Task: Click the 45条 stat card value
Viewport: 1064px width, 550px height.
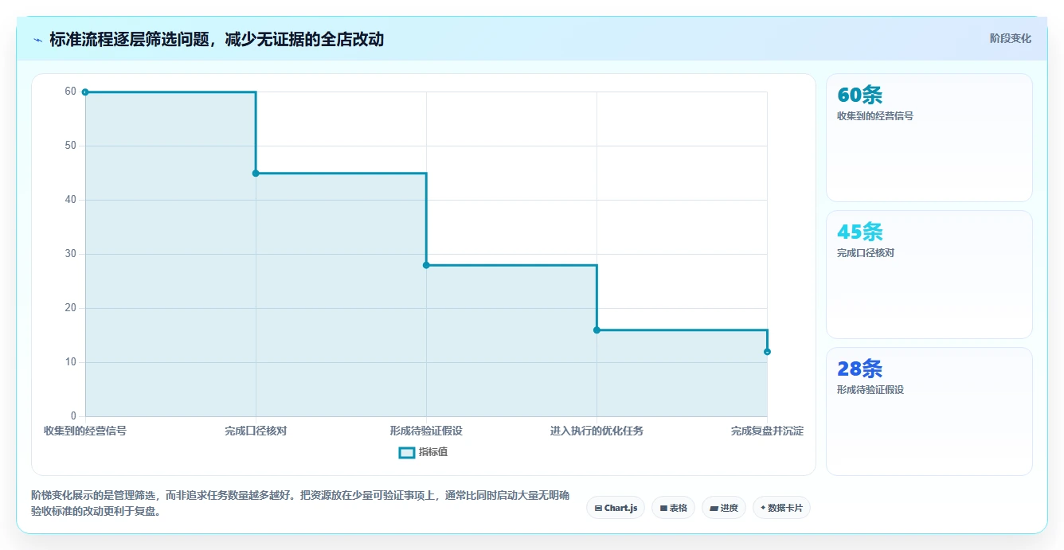Action: tap(859, 232)
